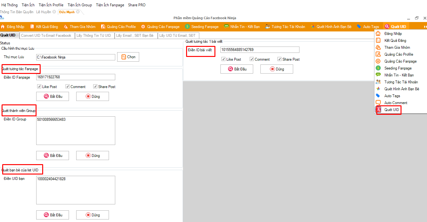Click the Điền UID bạn text area
The height and width of the screenshot is (222, 427).
coord(76,190)
